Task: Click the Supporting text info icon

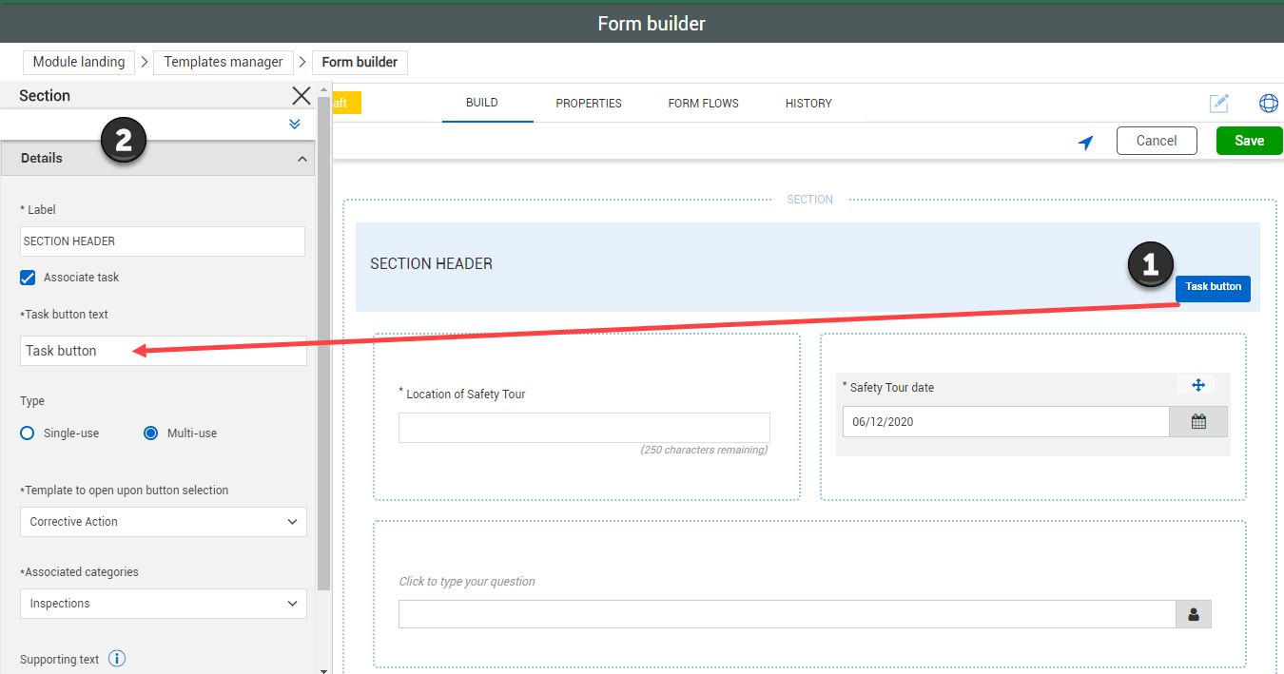Action: coord(117,659)
